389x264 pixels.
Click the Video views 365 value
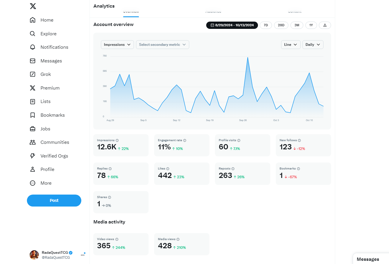coord(104,246)
